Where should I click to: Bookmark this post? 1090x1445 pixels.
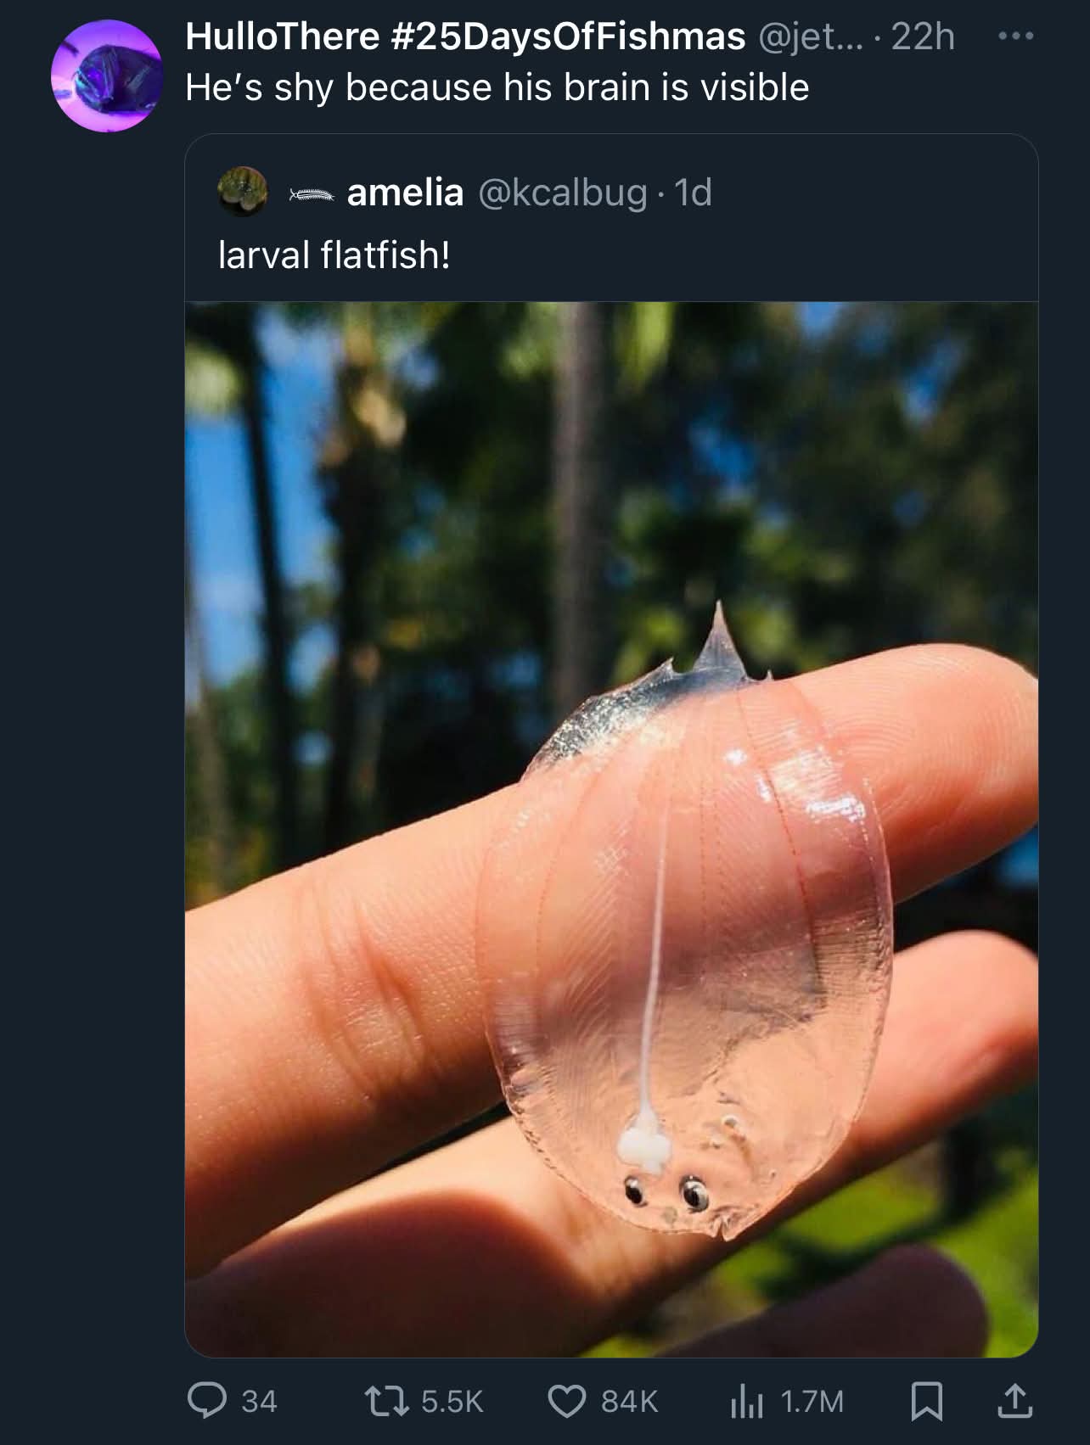[926, 1401]
